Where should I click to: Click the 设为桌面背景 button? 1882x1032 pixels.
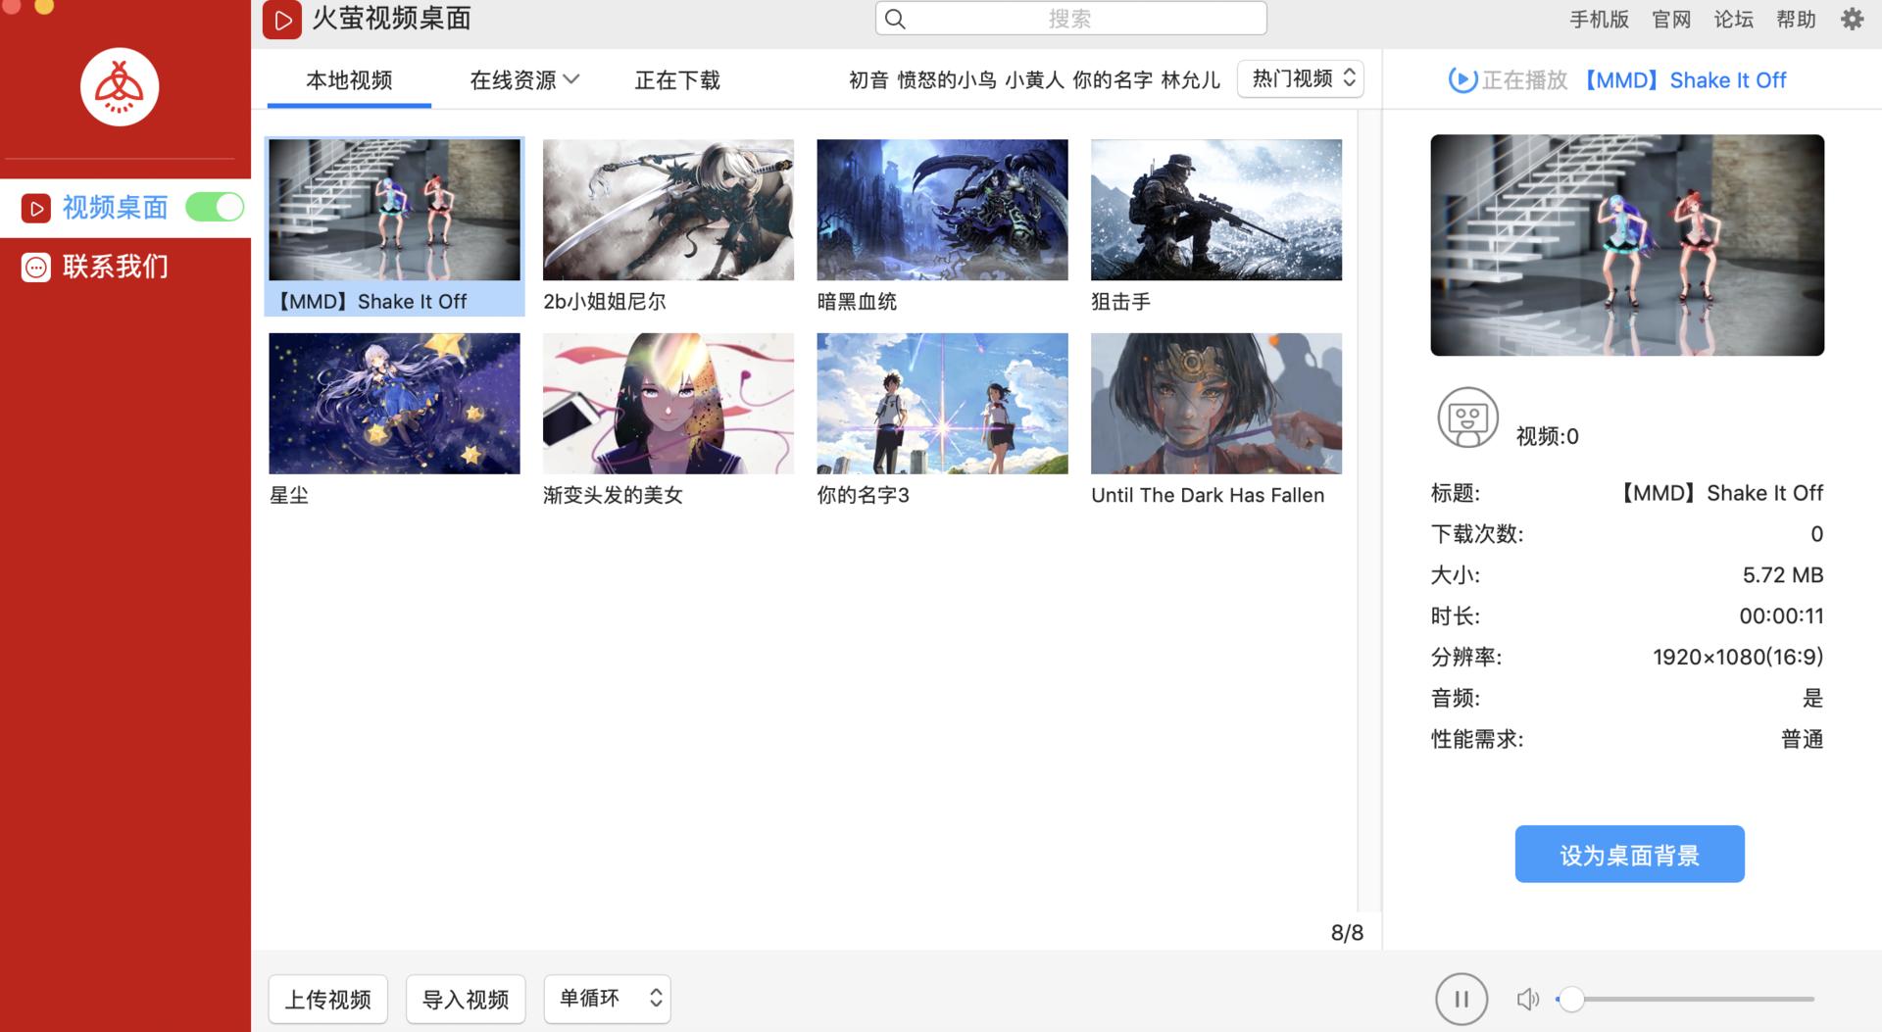1628,854
